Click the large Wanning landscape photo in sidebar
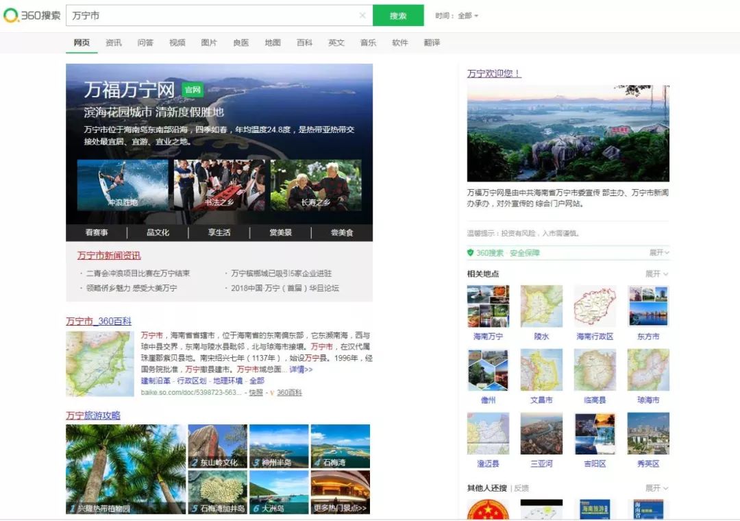Viewport: 740px width, 521px height. pyautogui.click(x=568, y=133)
